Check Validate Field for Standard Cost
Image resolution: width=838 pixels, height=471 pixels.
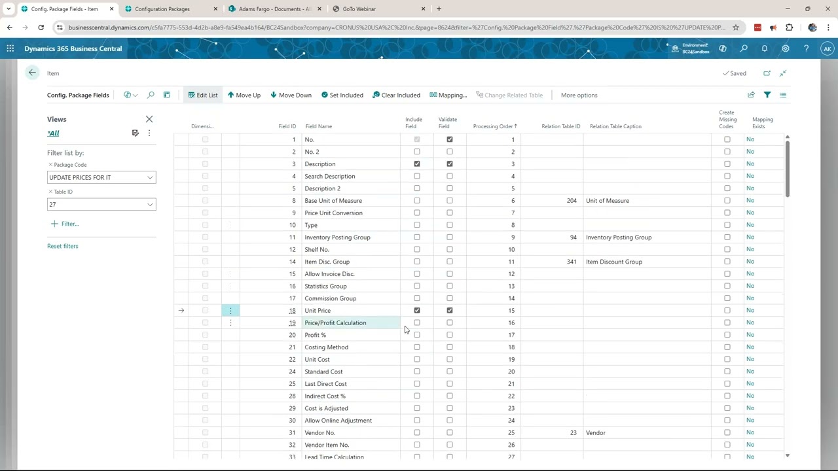click(450, 372)
